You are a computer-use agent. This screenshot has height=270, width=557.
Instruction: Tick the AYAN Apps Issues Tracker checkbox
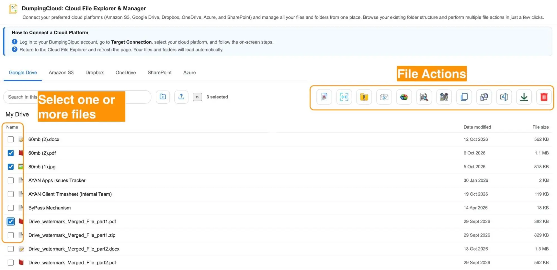[x=11, y=180]
